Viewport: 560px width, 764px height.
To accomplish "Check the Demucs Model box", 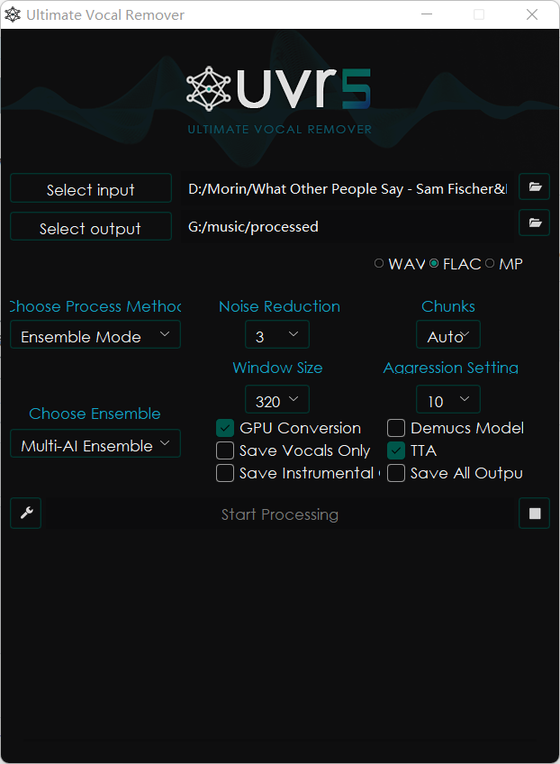I will tap(395, 428).
